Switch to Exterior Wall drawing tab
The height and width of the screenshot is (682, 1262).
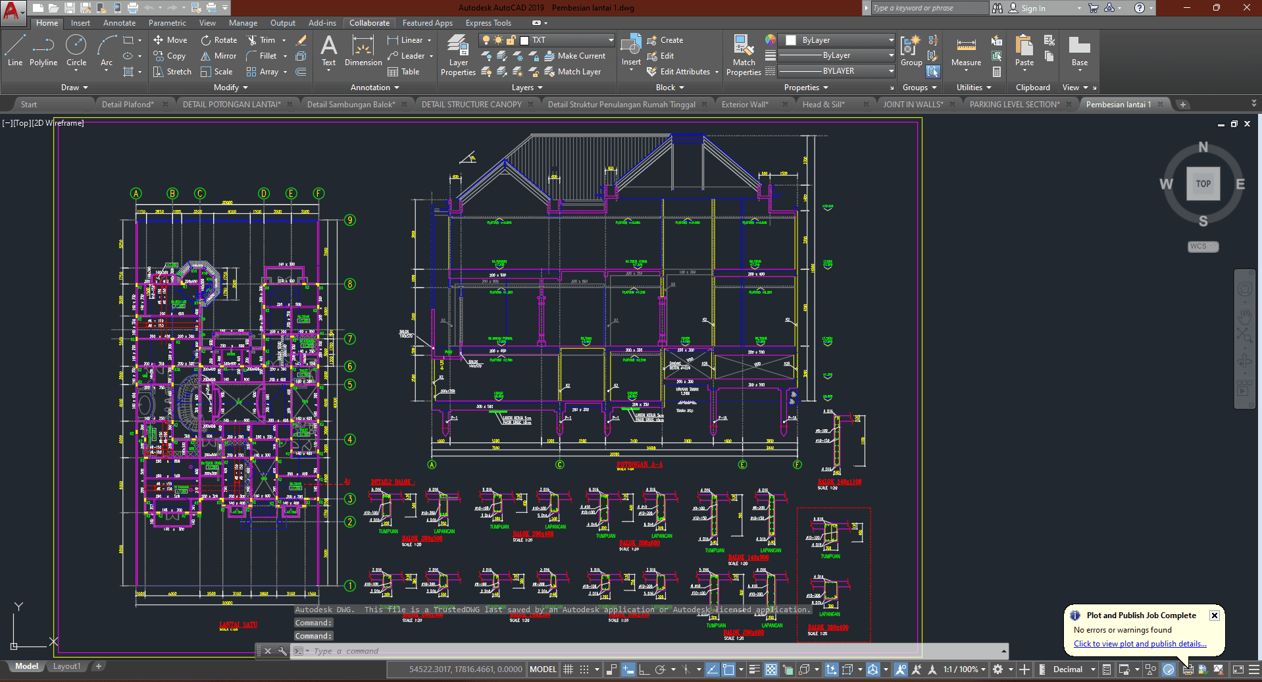[x=745, y=105]
